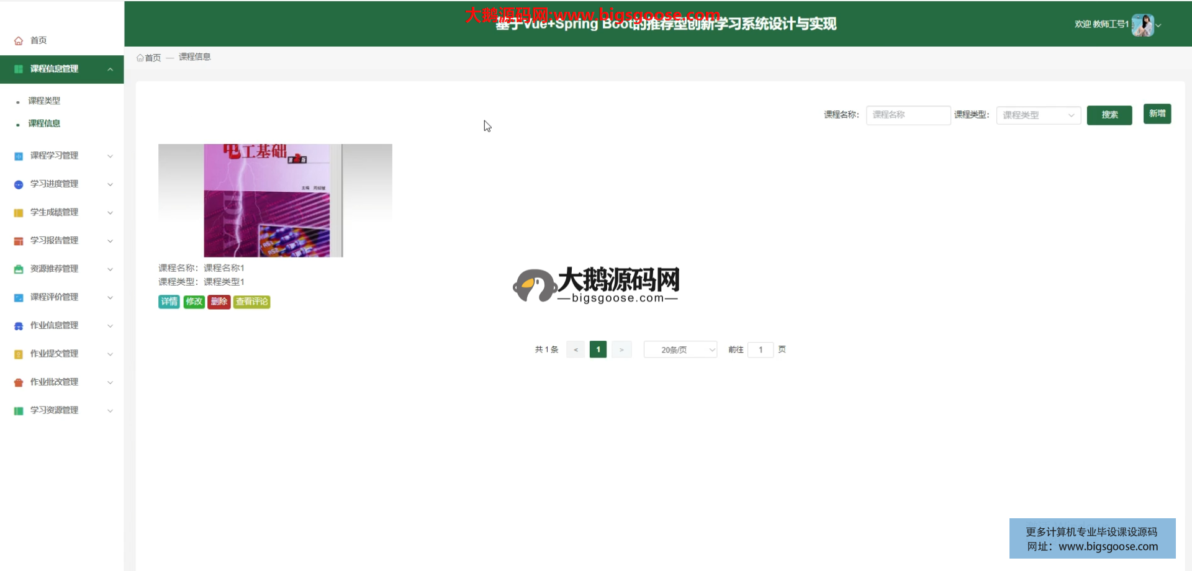Click the 课程学习管理 sidebar icon

(x=19, y=156)
